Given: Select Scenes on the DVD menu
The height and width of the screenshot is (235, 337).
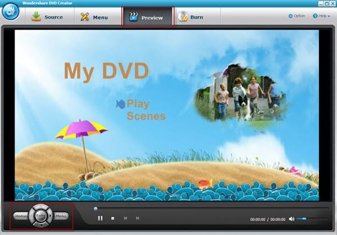Looking at the screenshot, I should point(147,116).
